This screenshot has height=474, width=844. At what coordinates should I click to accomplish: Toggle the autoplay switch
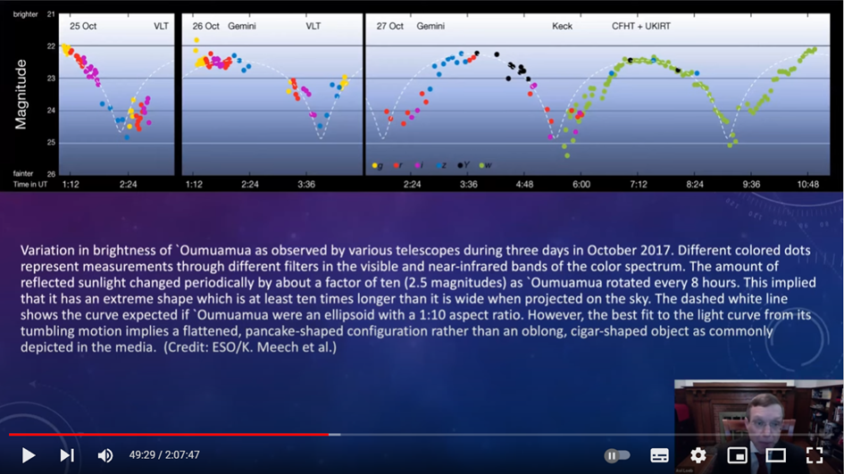pos(617,455)
